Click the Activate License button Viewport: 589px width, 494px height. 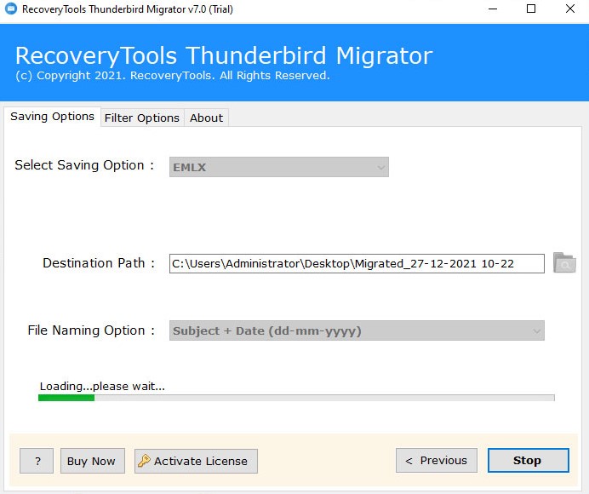[x=196, y=461]
